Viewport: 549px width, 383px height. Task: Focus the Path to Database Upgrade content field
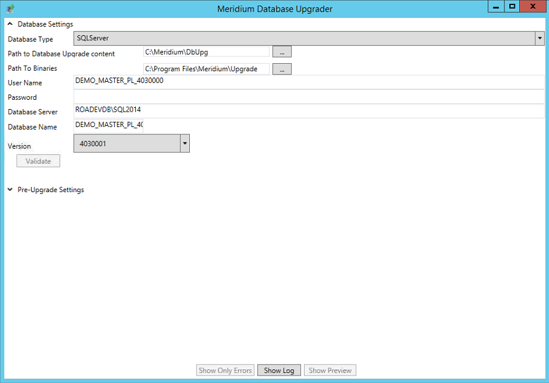[207, 52]
